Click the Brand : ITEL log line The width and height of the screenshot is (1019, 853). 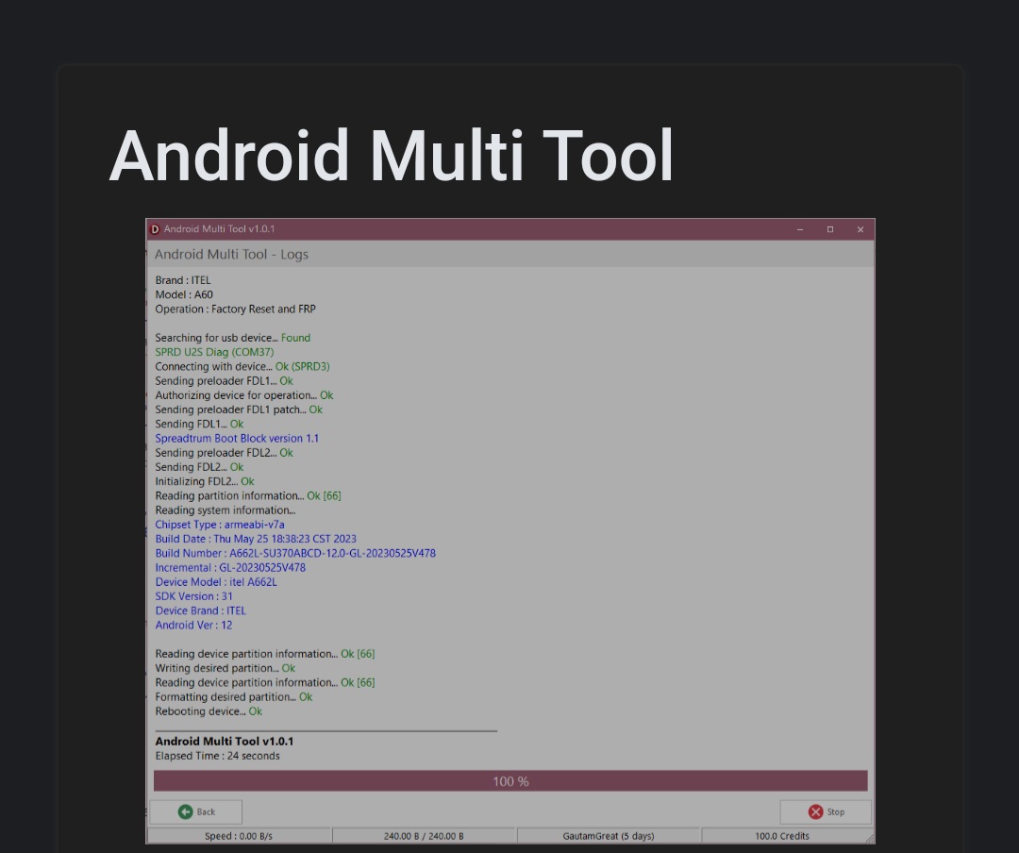(183, 280)
